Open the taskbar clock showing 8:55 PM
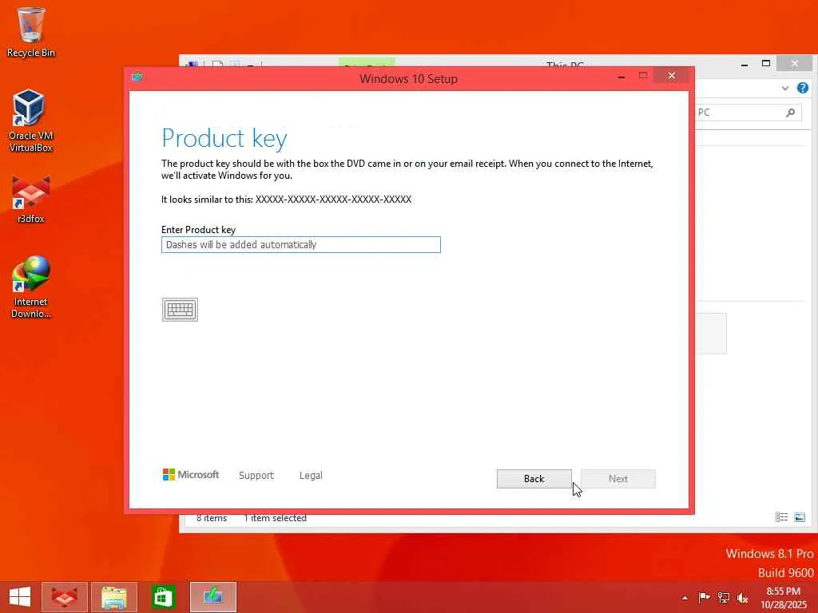The image size is (818, 613). 784,597
